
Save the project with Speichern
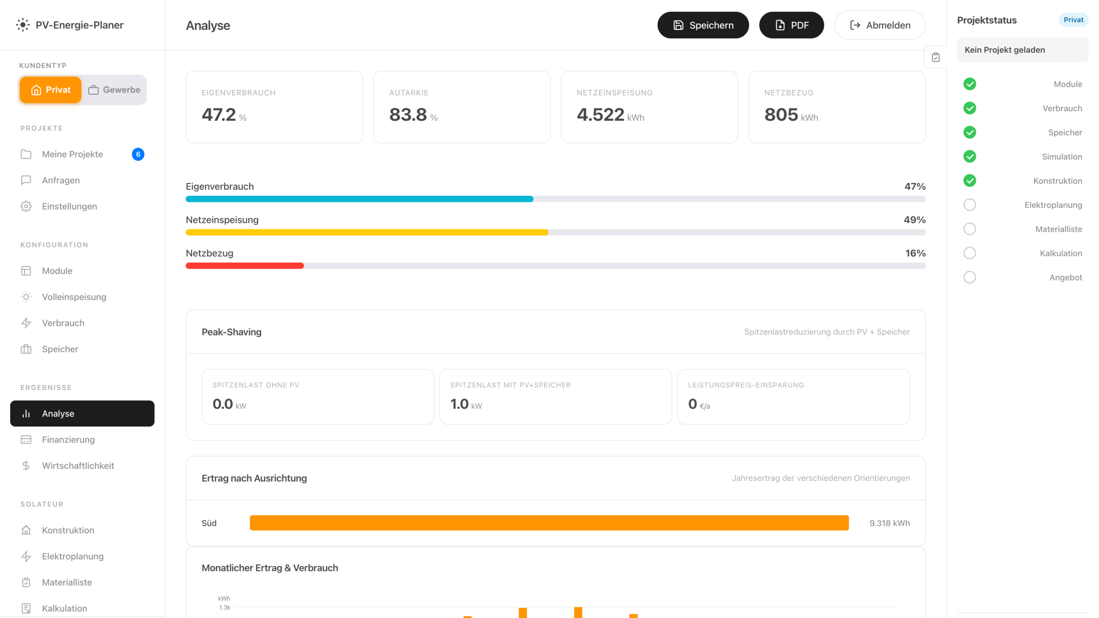click(x=703, y=25)
